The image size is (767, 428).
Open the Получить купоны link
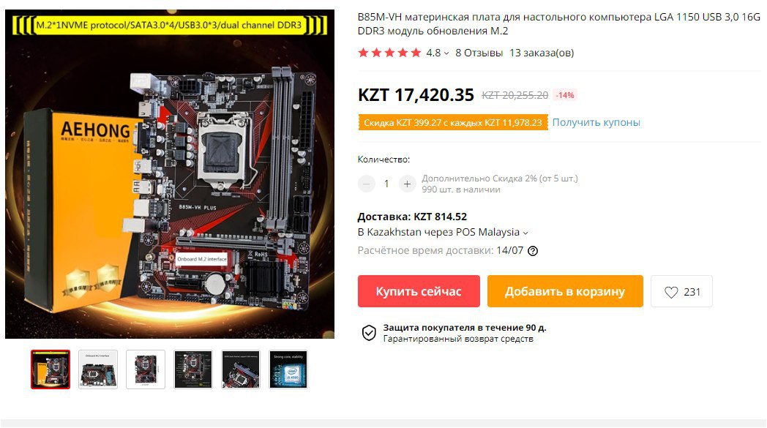coord(596,122)
